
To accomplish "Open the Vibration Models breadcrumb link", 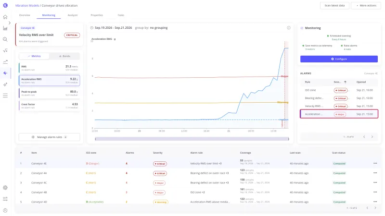I will pos(27,5).
